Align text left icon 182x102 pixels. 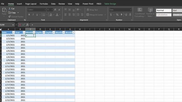coord(65,15)
